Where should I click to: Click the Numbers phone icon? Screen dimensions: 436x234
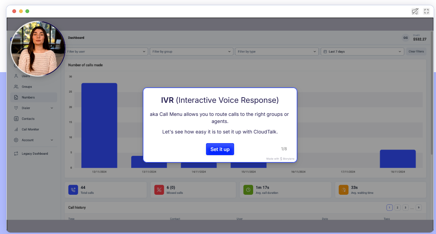click(16, 97)
